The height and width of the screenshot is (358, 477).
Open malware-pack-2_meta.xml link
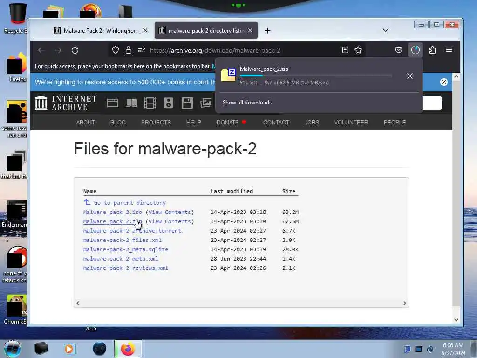(x=121, y=259)
